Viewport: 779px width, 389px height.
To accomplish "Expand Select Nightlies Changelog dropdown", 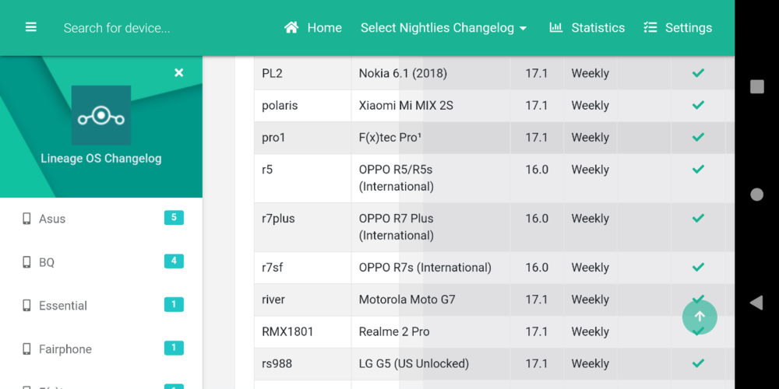I will pos(443,27).
